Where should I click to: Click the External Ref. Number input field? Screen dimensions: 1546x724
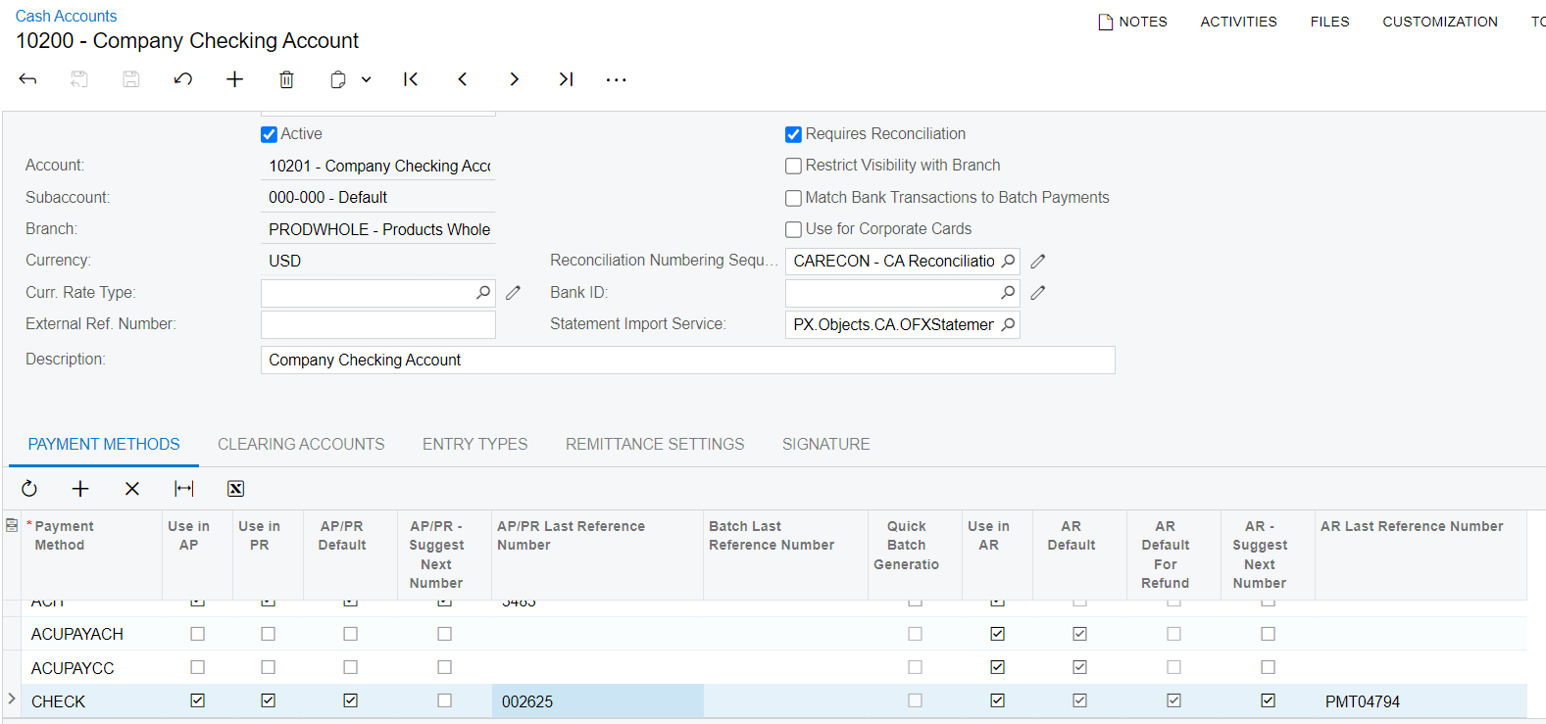click(378, 324)
